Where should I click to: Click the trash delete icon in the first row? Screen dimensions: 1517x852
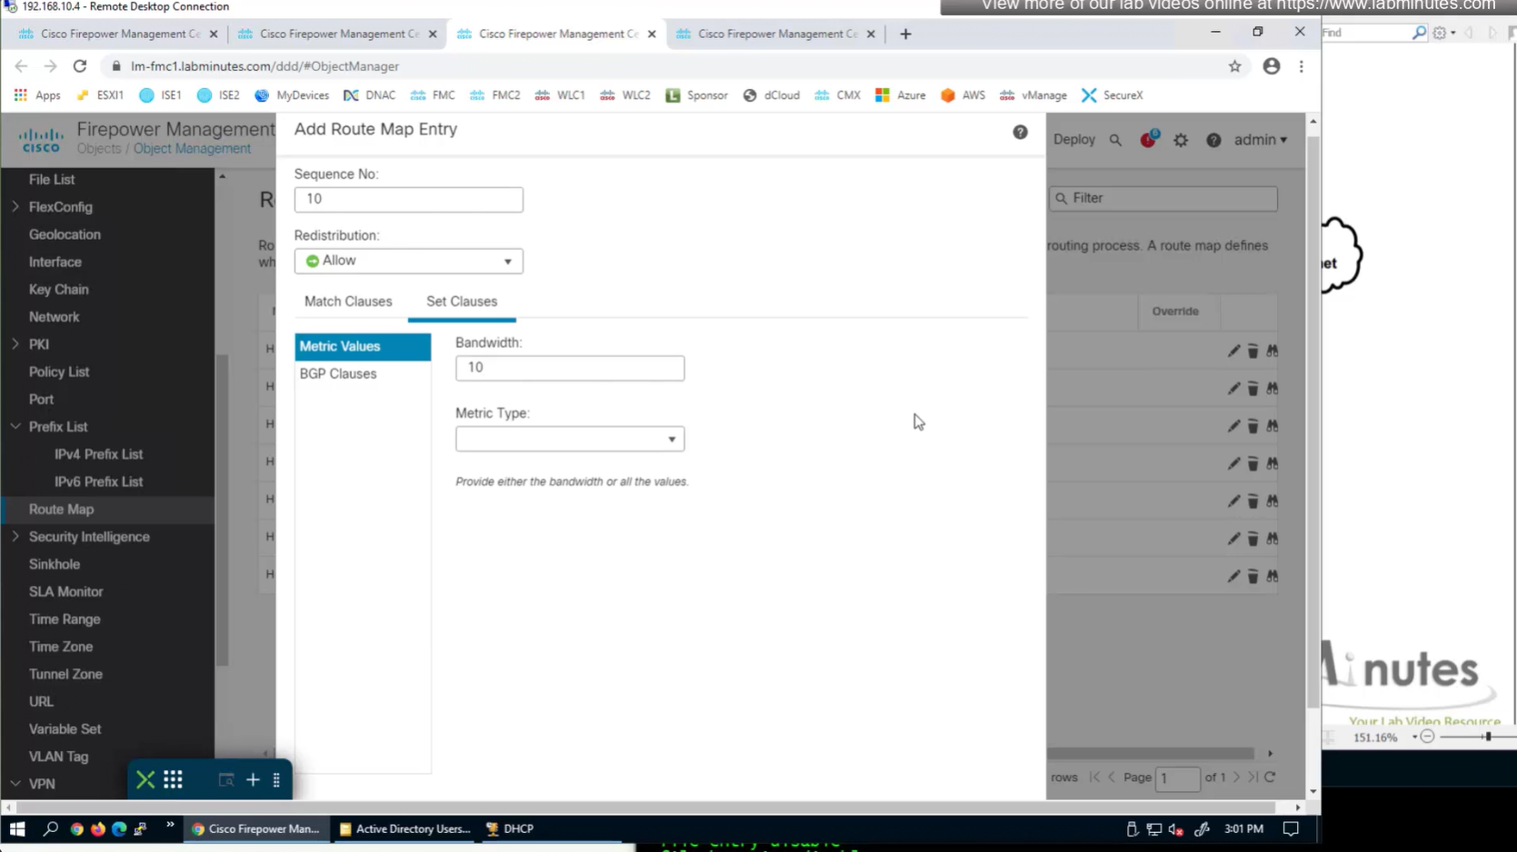coord(1253,351)
